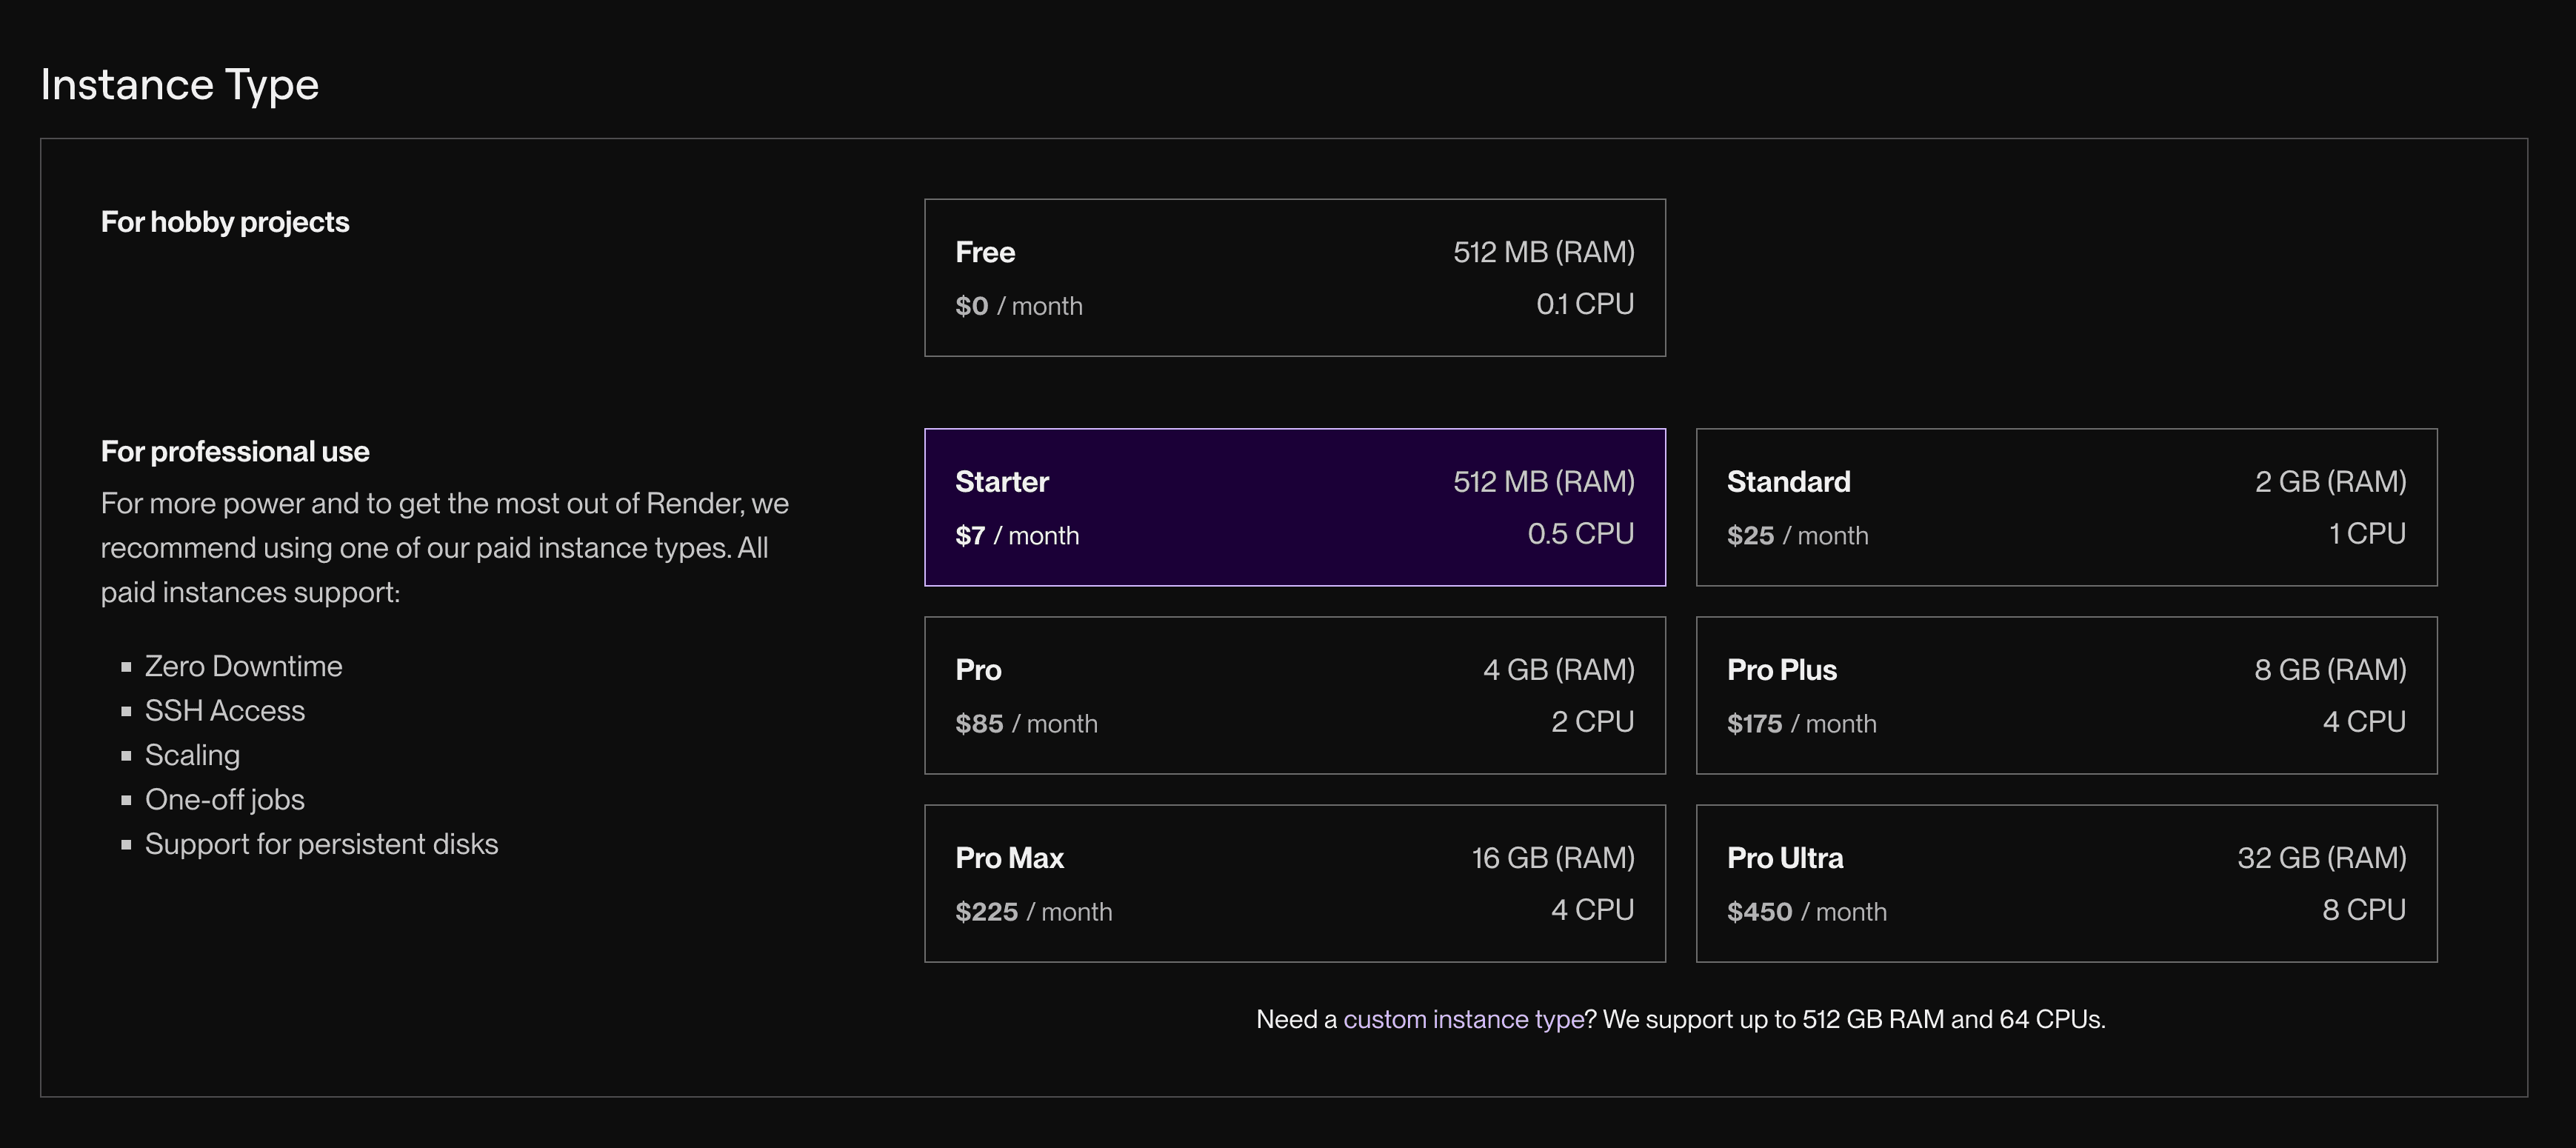Screen dimensions: 2576x1148
Task: Click the Pro Ultra 8 CPU label
Action: [2363, 910]
